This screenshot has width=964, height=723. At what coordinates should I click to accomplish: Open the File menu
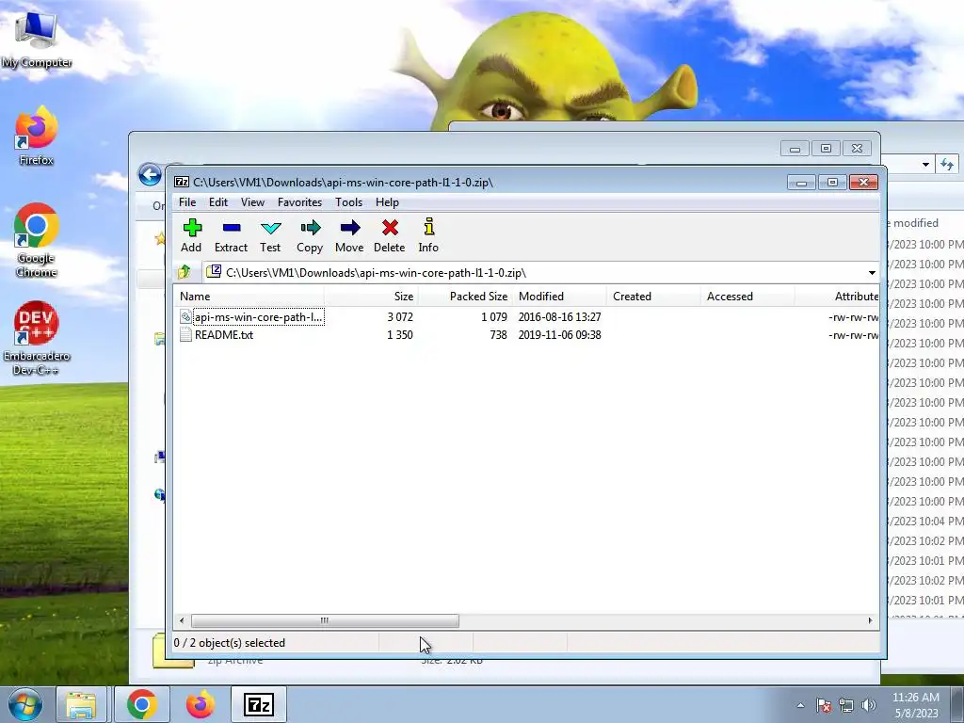tap(187, 202)
